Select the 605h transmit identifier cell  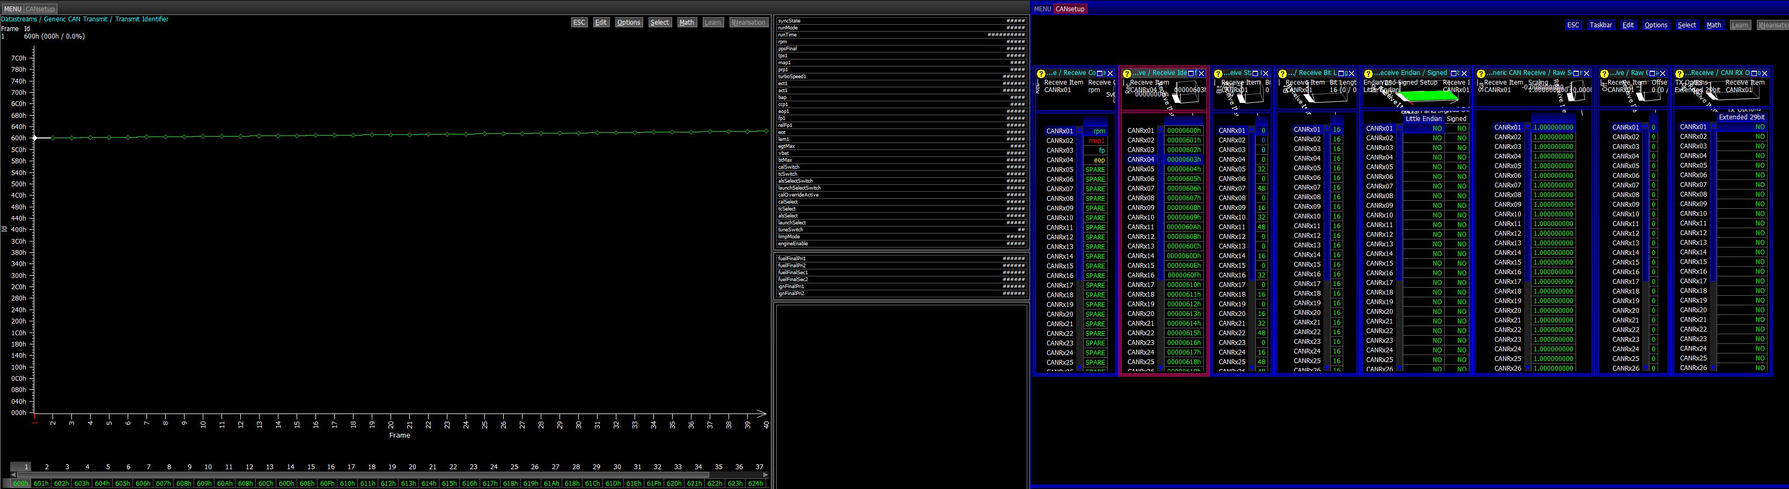click(x=122, y=484)
